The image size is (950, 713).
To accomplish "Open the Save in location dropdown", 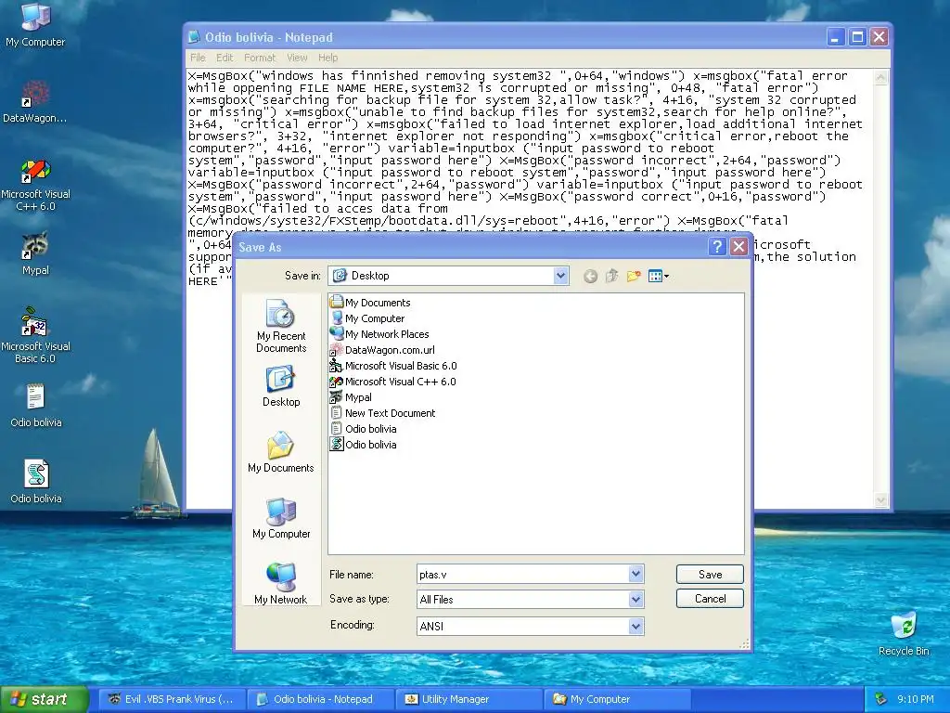I will [560, 276].
